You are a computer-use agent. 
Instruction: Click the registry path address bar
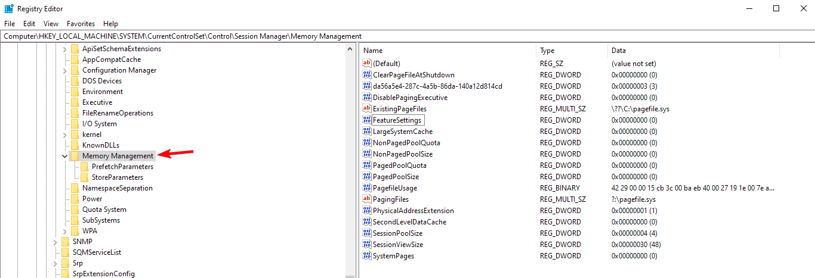pyautogui.click(x=407, y=36)
